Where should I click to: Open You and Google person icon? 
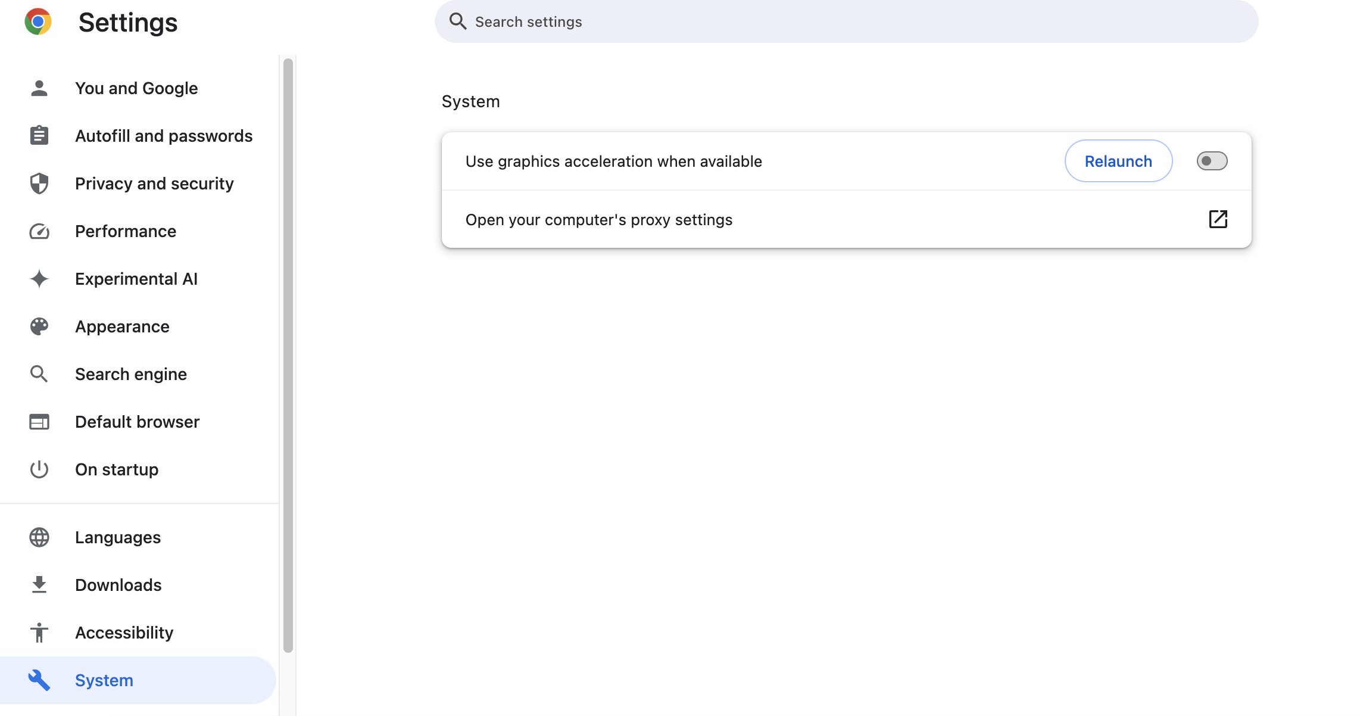point(39,88)
